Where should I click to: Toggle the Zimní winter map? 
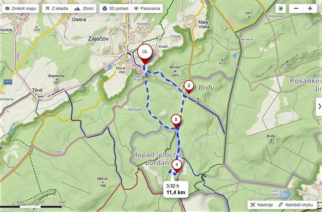point(83,9)
